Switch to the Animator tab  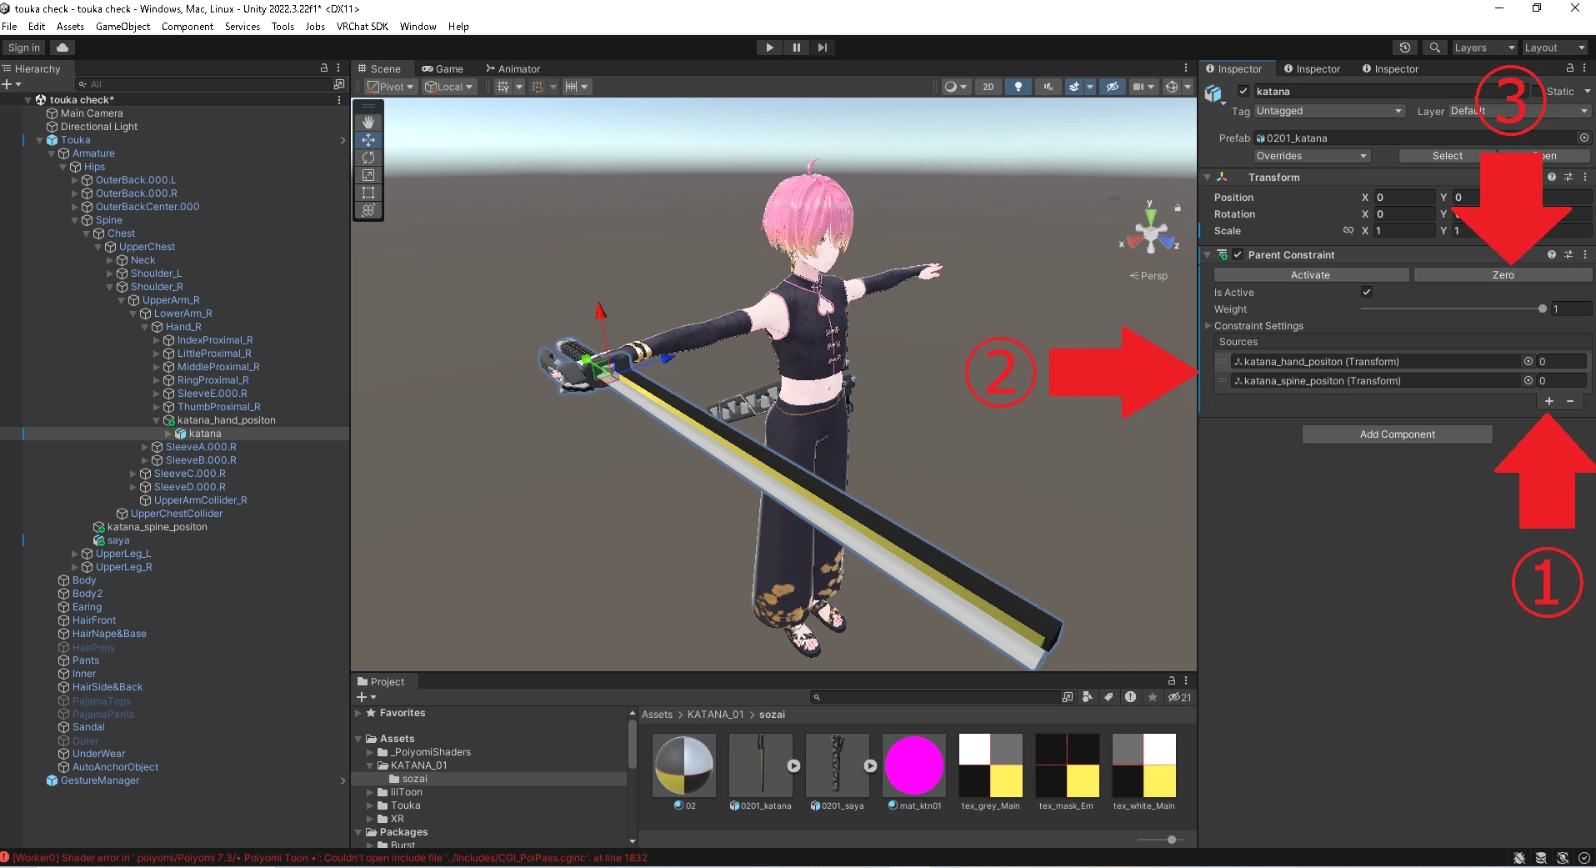tap(513, 69)
